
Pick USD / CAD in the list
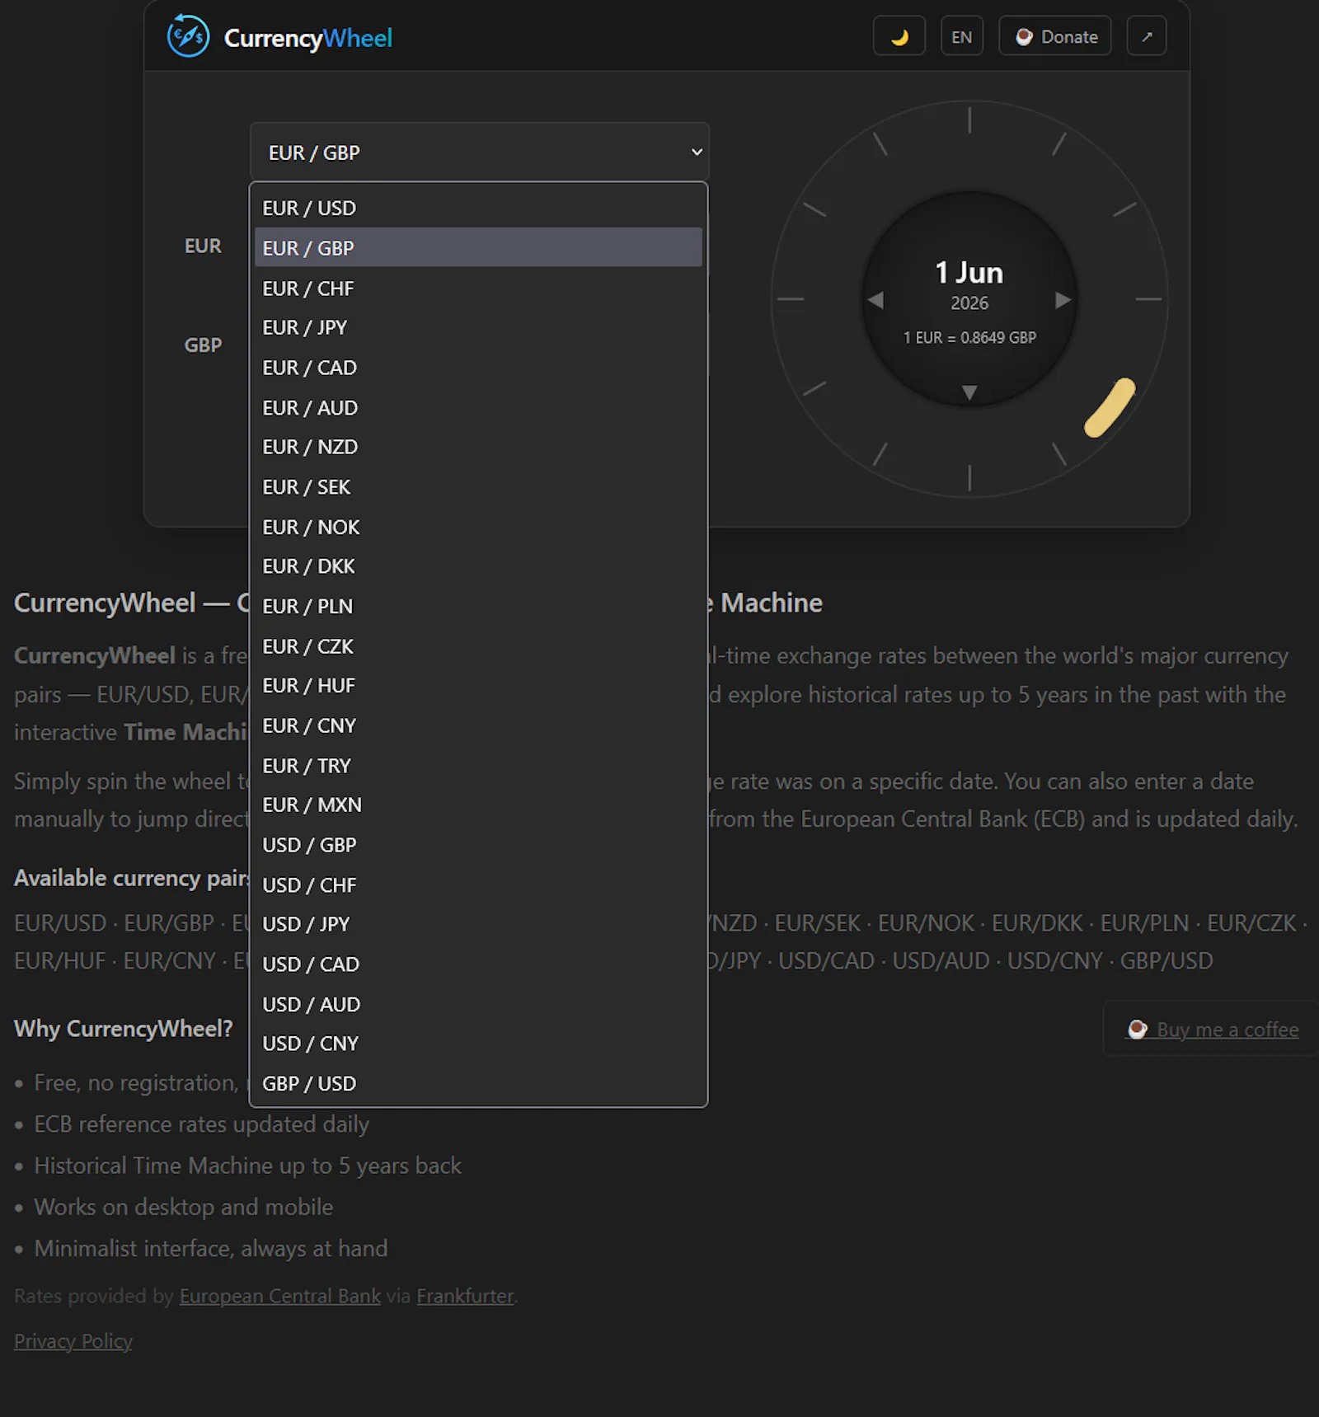(x=478, y=964)
